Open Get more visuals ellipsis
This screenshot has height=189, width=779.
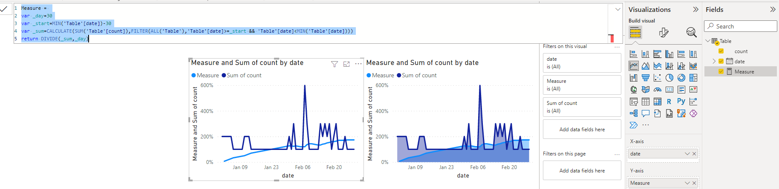(x=646, y=125)
